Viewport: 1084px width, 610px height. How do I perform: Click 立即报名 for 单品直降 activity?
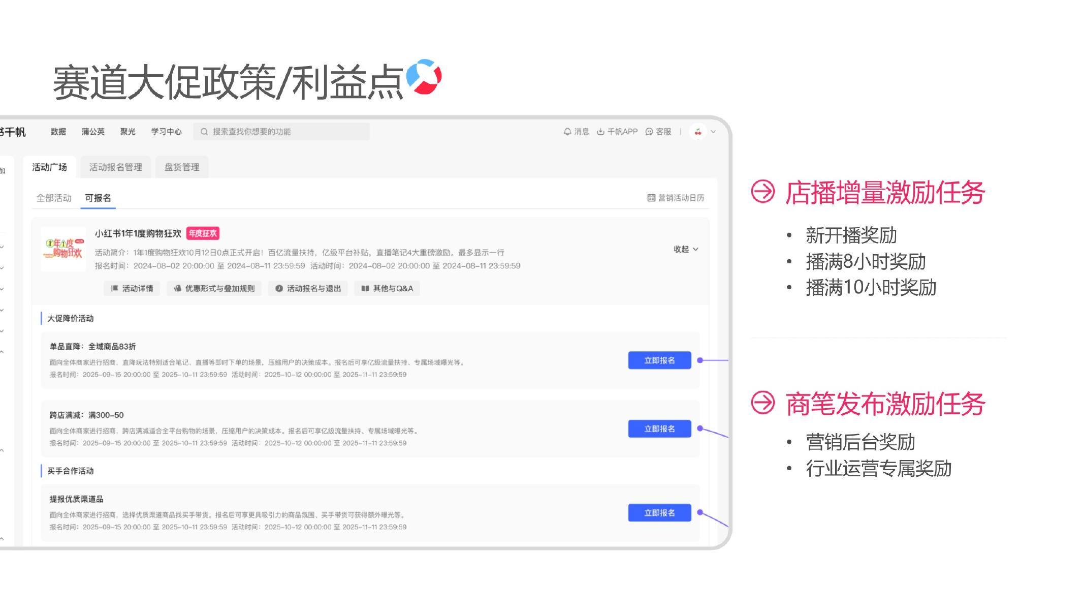[659, 360]
